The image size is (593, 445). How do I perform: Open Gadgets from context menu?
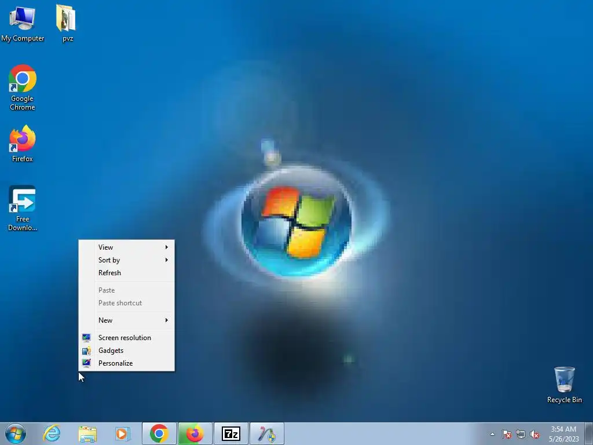(127, 351)
